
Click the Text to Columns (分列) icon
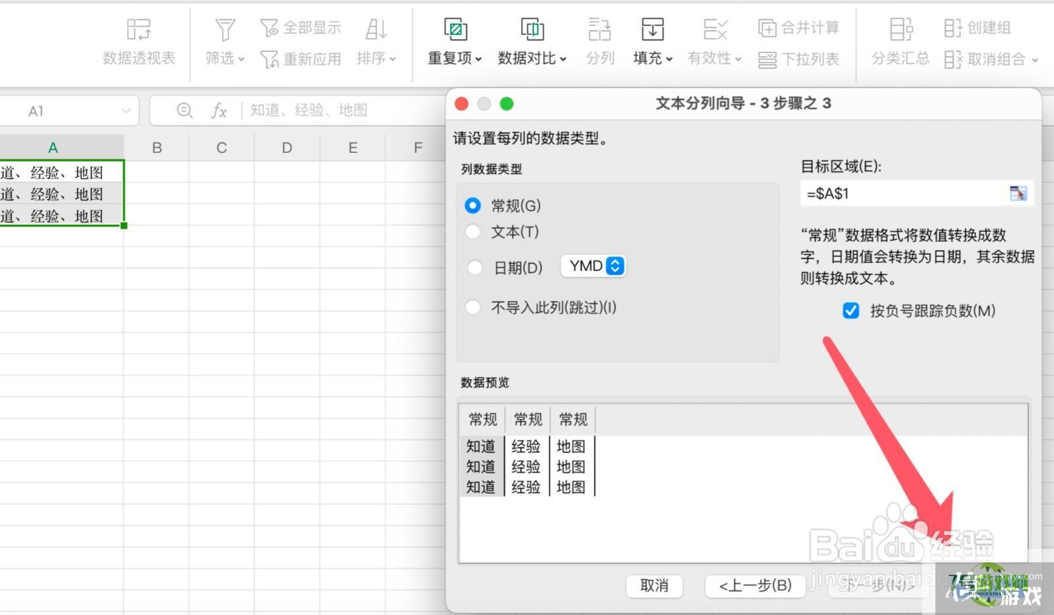[599, 30]
